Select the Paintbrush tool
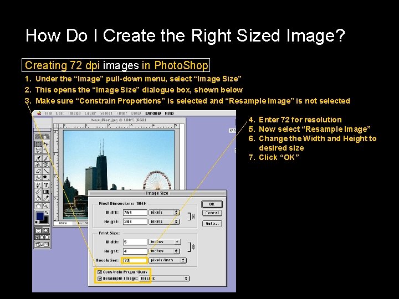 (46, 158)
